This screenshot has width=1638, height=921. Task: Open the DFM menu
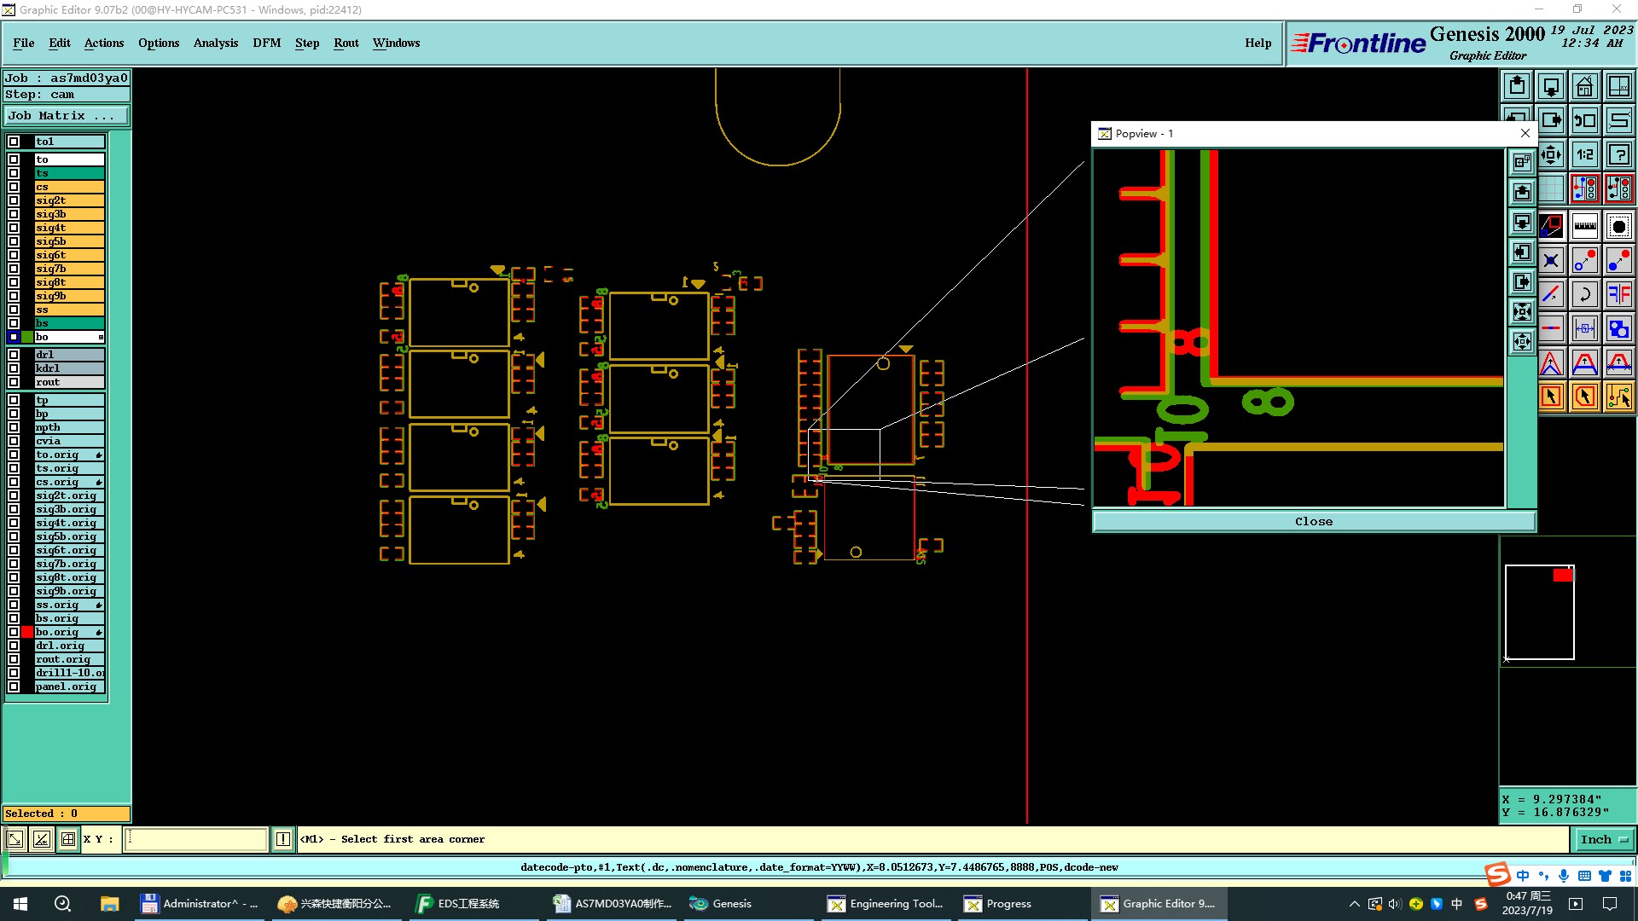click(x=266, y=43)
